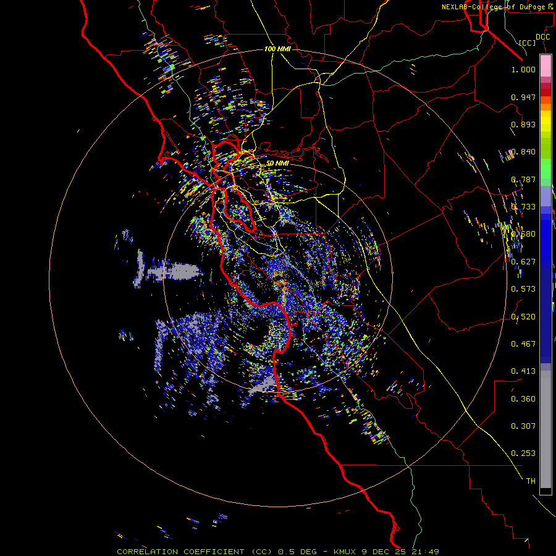Pick the lavender segment of the color bar
Image resolution: width=556 pixels, height=556 pixels.
[x=545, y=196]
